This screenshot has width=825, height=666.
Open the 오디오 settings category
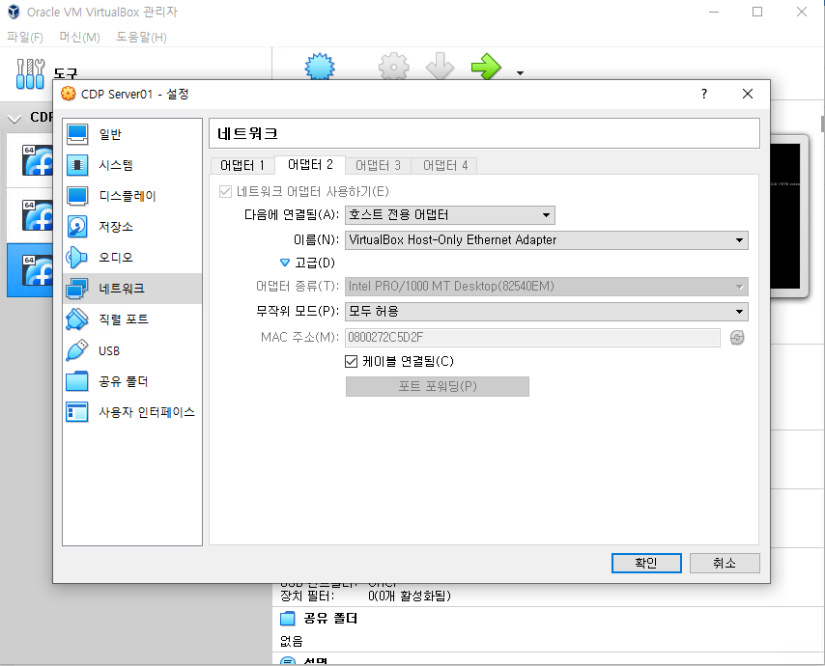(132, 258)
